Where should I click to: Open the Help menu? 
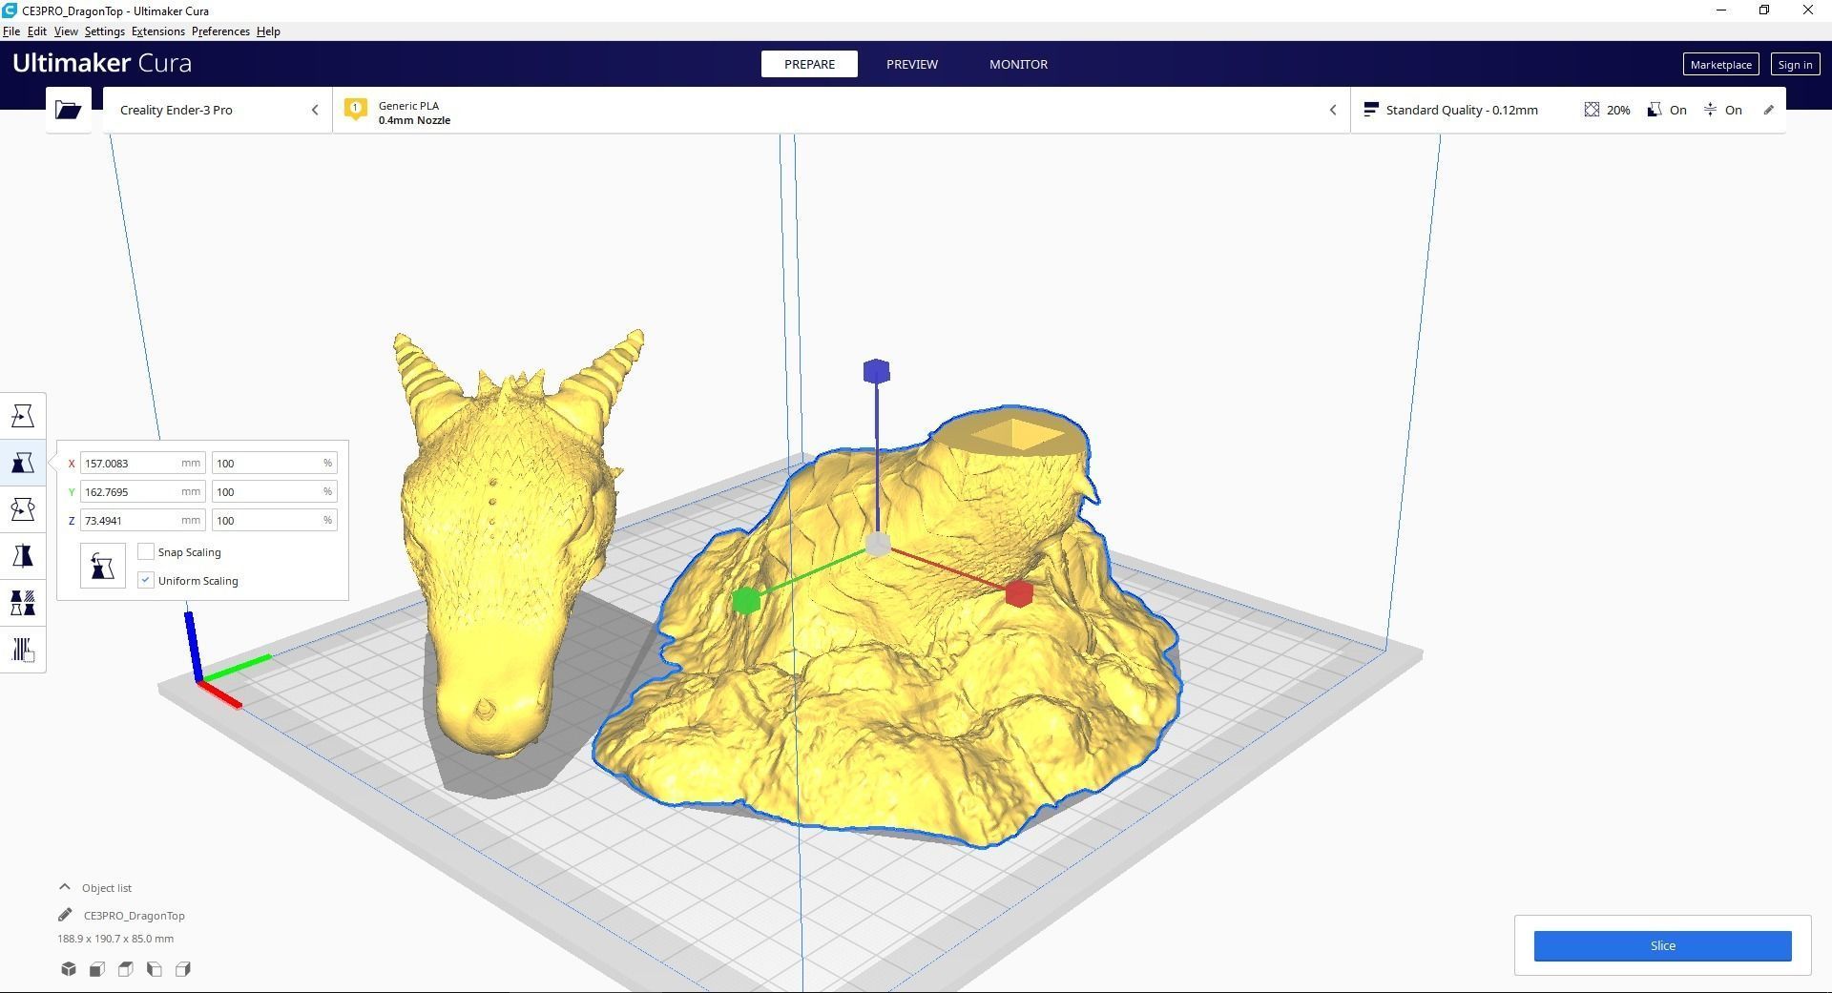pyautogui.click(x=268, y=31)
